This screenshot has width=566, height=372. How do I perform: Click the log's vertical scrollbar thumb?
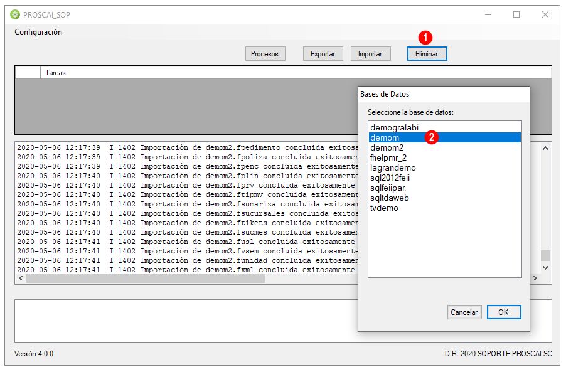pos(545,255)
